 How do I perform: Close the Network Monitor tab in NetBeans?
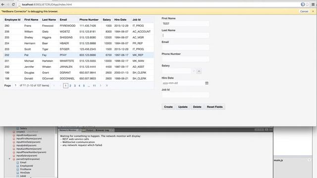coord(80,130)
